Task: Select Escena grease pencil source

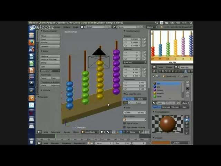Action: [x=129, y=99]
